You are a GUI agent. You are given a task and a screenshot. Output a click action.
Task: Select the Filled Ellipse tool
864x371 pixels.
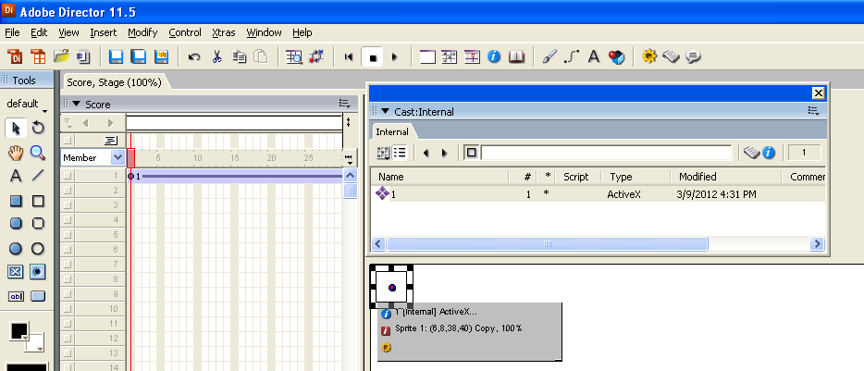16,249
